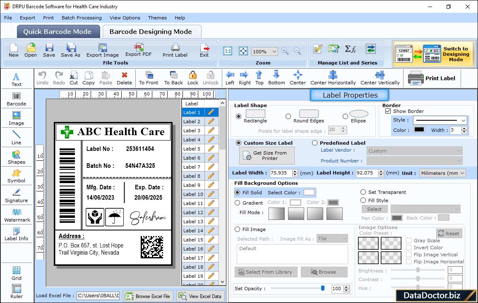This screenshot has height=303, width=478.
Task: Click the large Print Label button
Action: (x=432, y=78)
